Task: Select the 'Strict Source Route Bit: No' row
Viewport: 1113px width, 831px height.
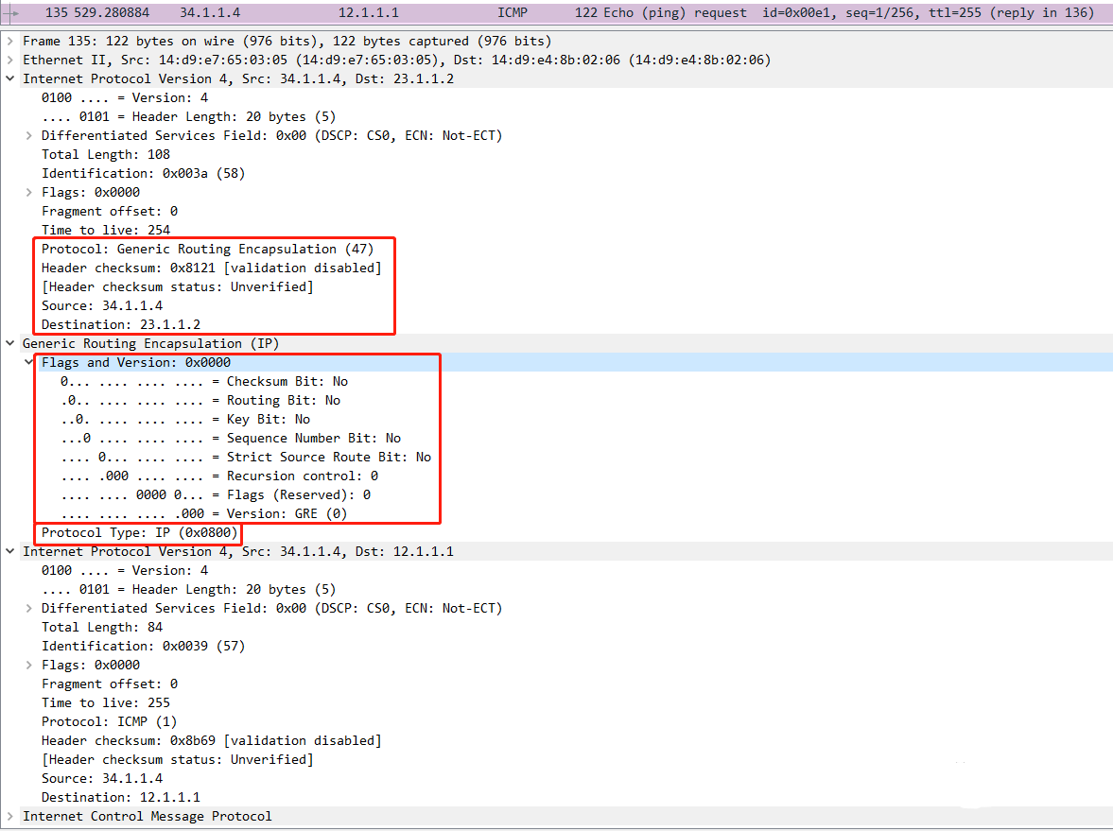Action: pyautogui.click(x=246, y=457)
